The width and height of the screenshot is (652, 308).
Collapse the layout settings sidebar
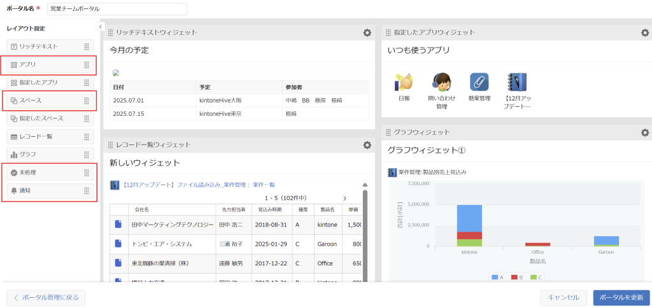coord(101,27)
